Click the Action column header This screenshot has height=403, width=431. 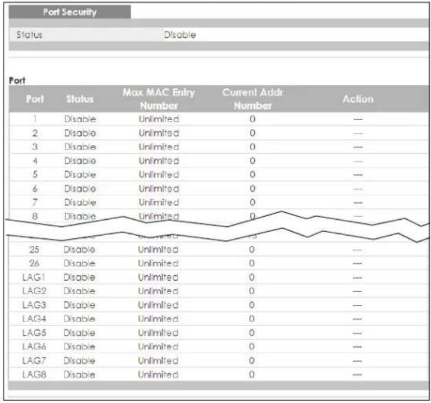tap(358, 99)
